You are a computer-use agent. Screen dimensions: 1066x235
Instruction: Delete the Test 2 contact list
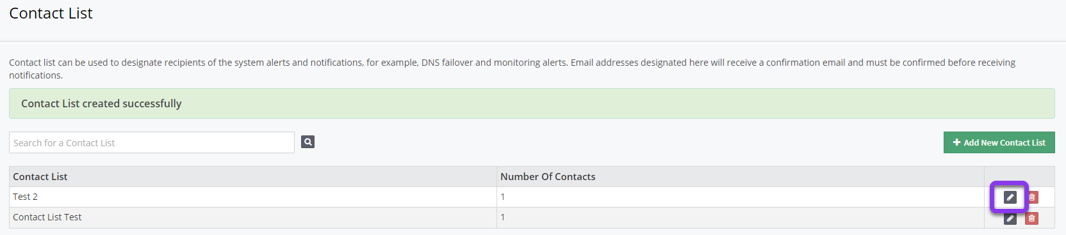pos(1031,197)
